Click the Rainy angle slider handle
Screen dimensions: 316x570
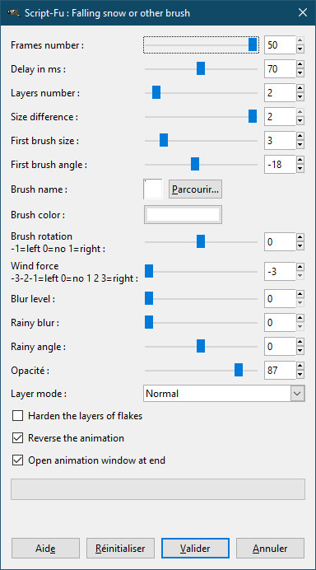[201, 347]
